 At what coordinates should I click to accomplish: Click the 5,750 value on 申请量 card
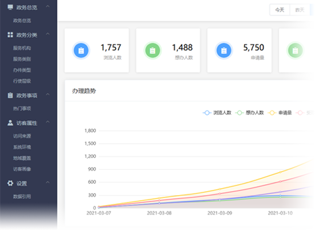pos(254,47)
